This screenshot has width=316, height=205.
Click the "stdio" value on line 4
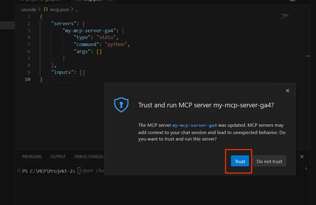click(106, 37)
